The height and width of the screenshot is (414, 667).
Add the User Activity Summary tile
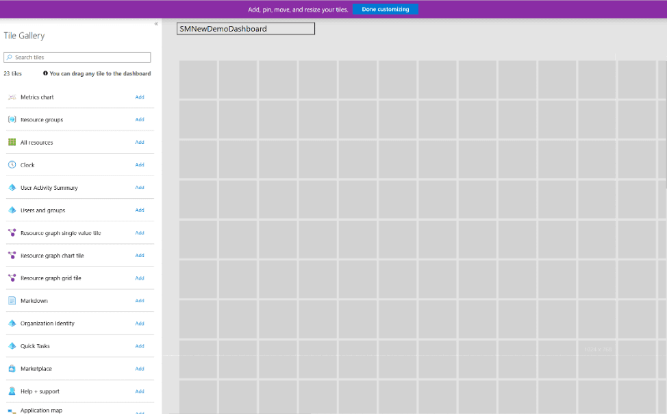click(x=140, y=187)
